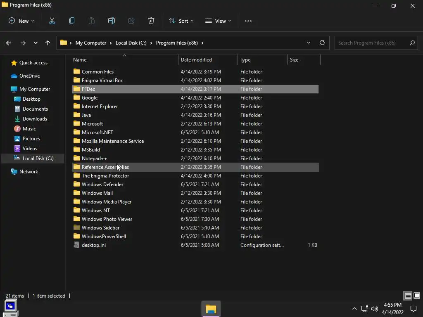Expand chevron after My Computer breadcrumb
Screen dimensions: 423x317
pos(111,43)
